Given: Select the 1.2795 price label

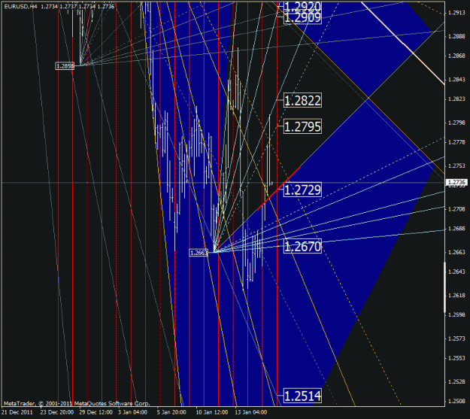Looking at the screenshot, I should [302, 126].
